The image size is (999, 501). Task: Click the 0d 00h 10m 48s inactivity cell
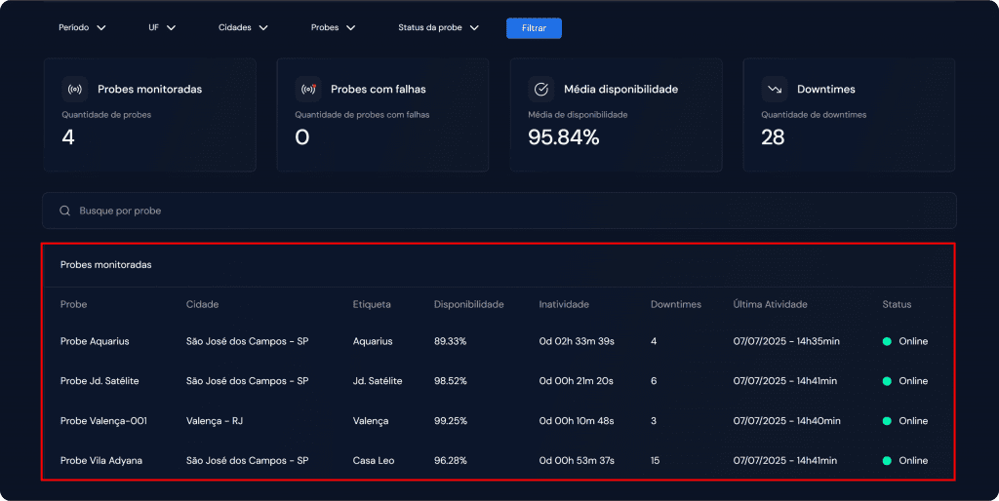click(577, 421)
